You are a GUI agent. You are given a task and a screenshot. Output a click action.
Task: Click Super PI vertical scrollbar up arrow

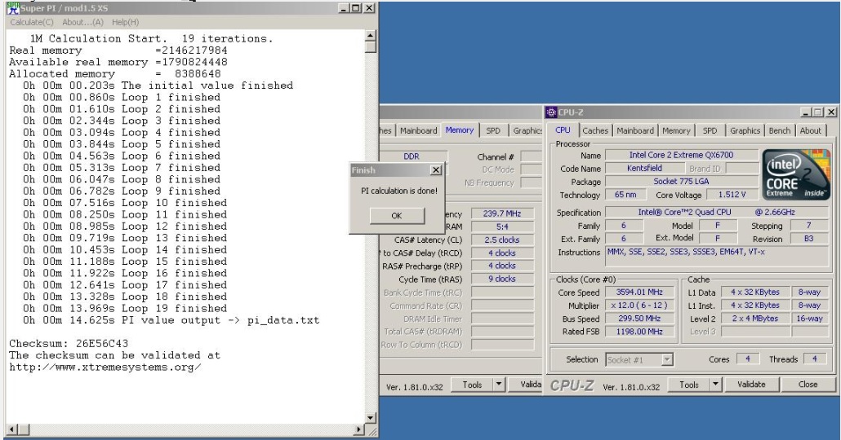(x=370, y=36)
